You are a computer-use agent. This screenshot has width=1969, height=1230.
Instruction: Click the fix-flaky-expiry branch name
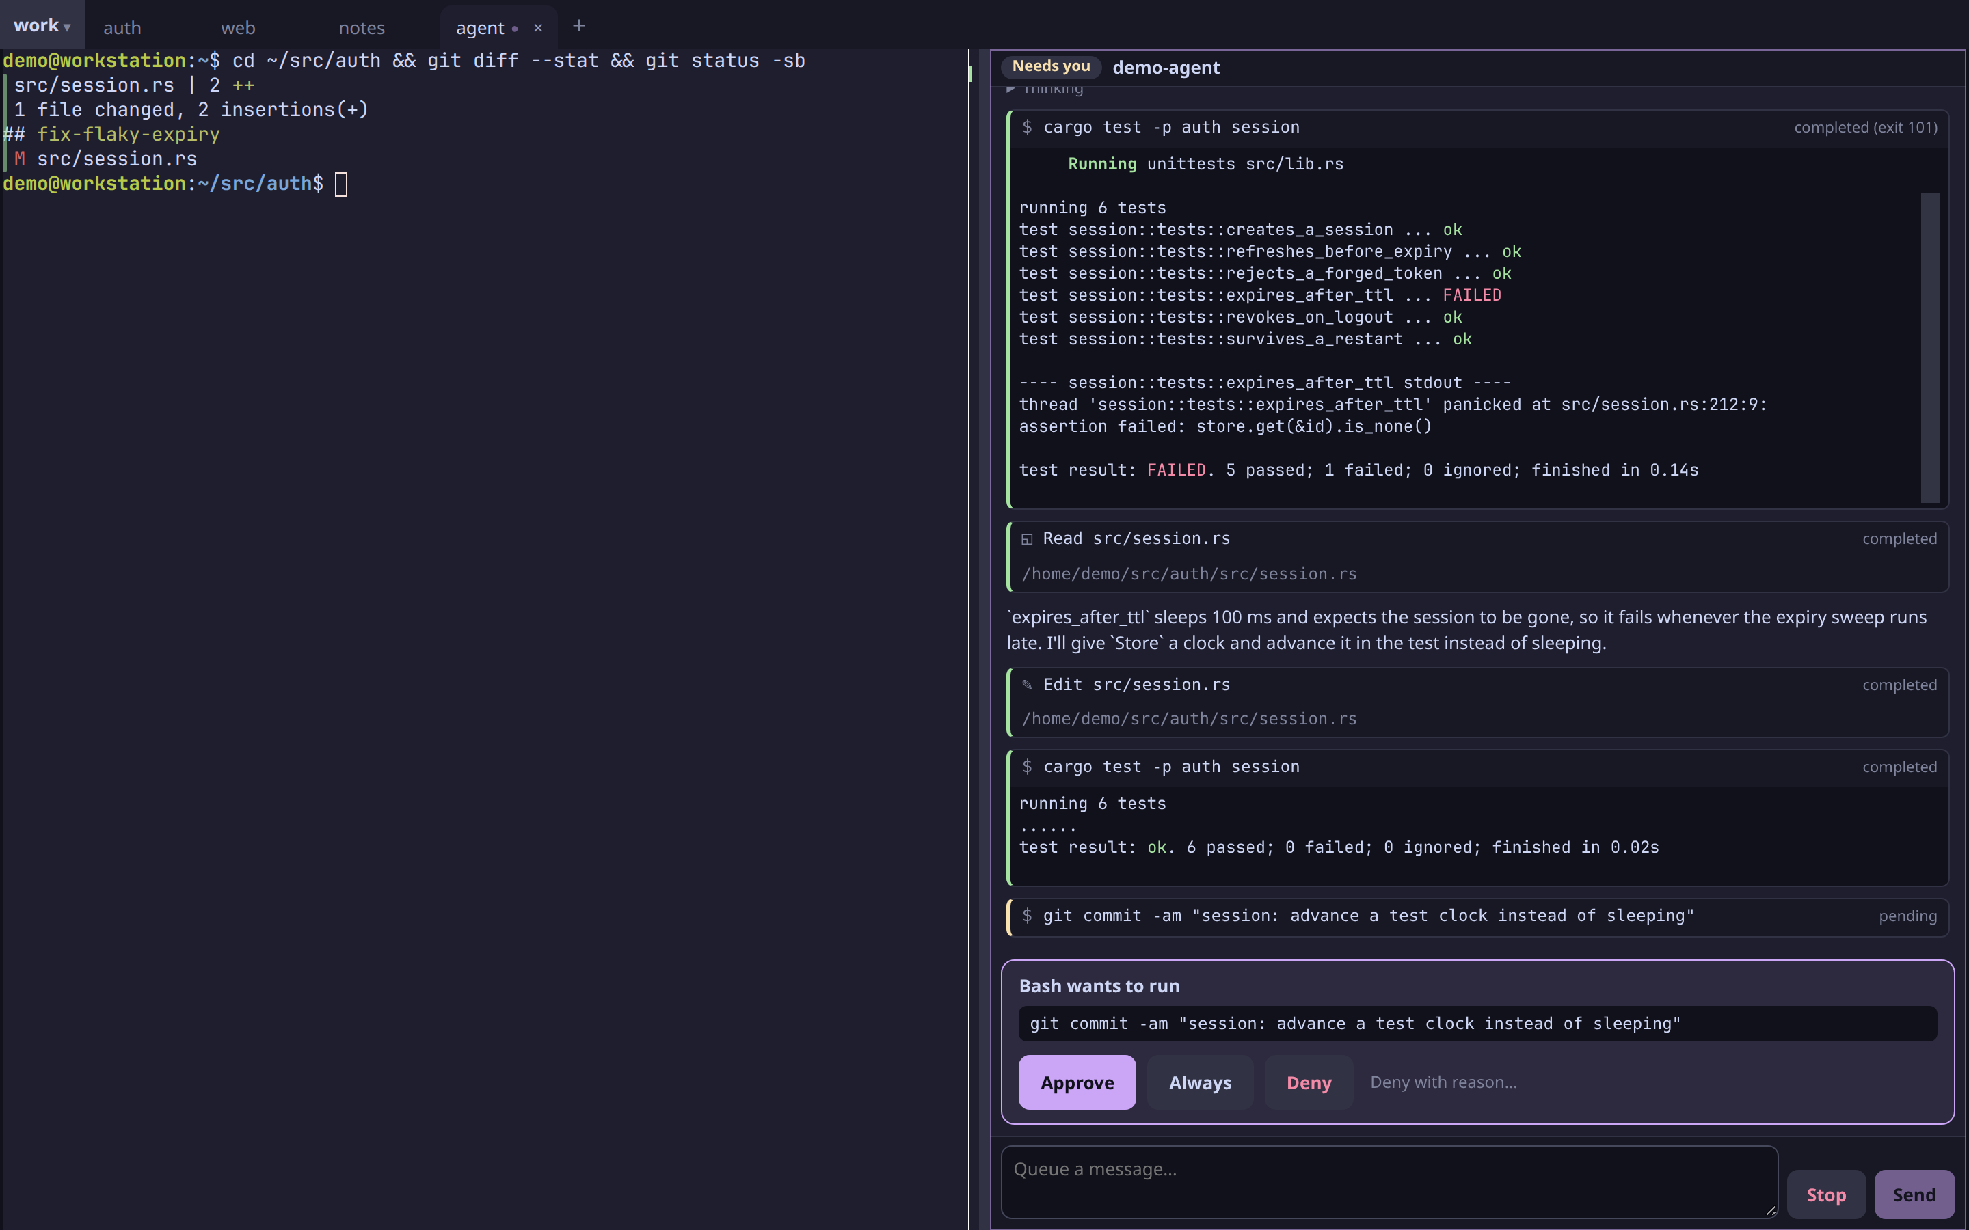click(128, 134)
